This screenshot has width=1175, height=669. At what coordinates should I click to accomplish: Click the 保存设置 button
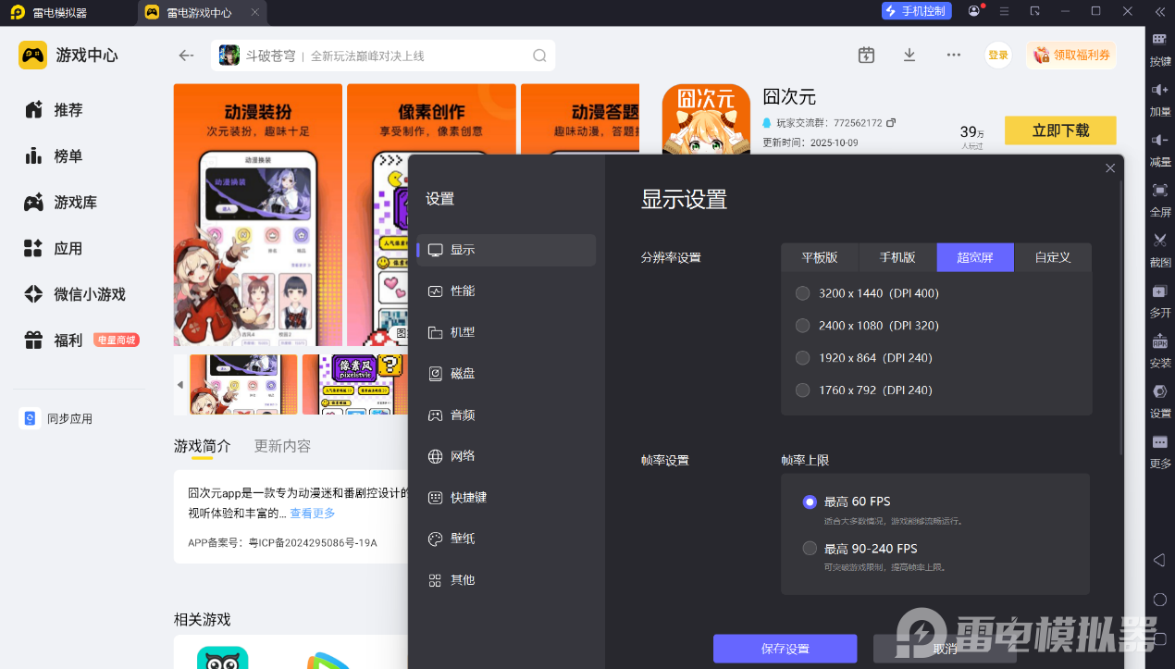click(785, 649)
